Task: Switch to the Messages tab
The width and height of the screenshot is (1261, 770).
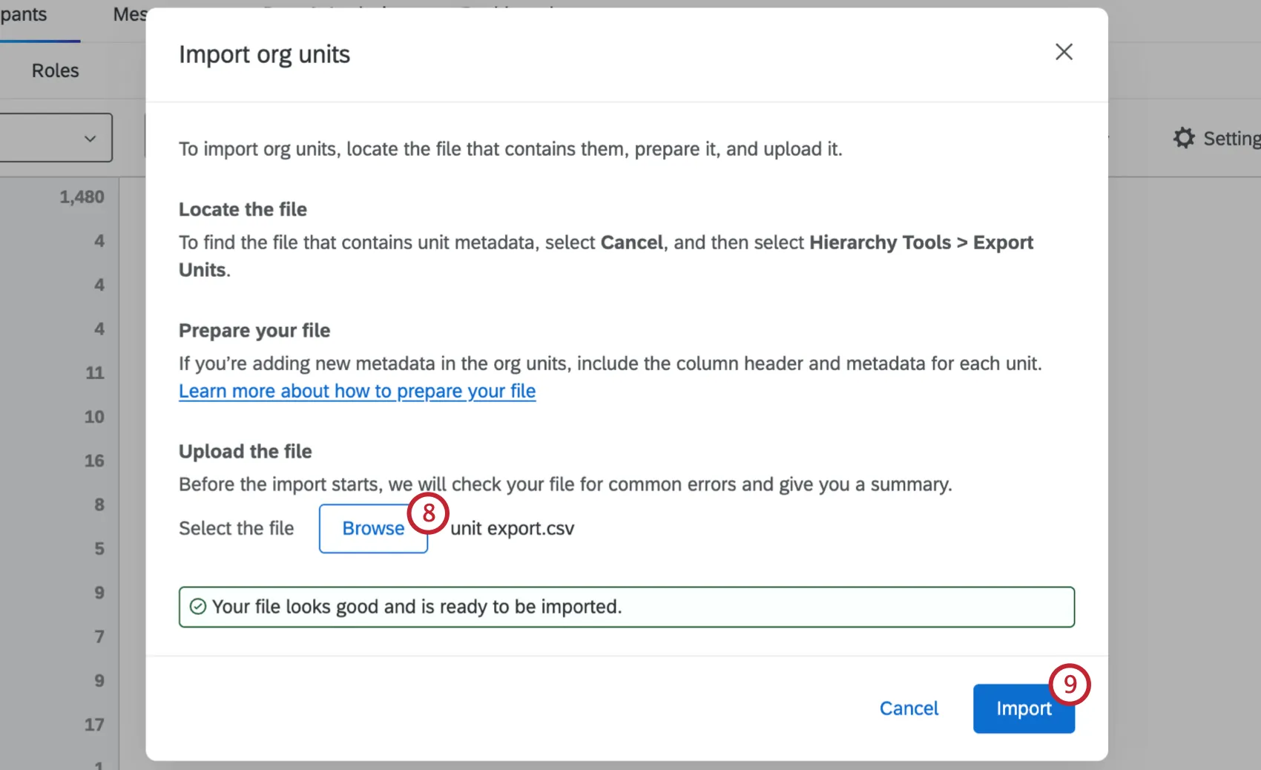Action: tap(130, 14)
